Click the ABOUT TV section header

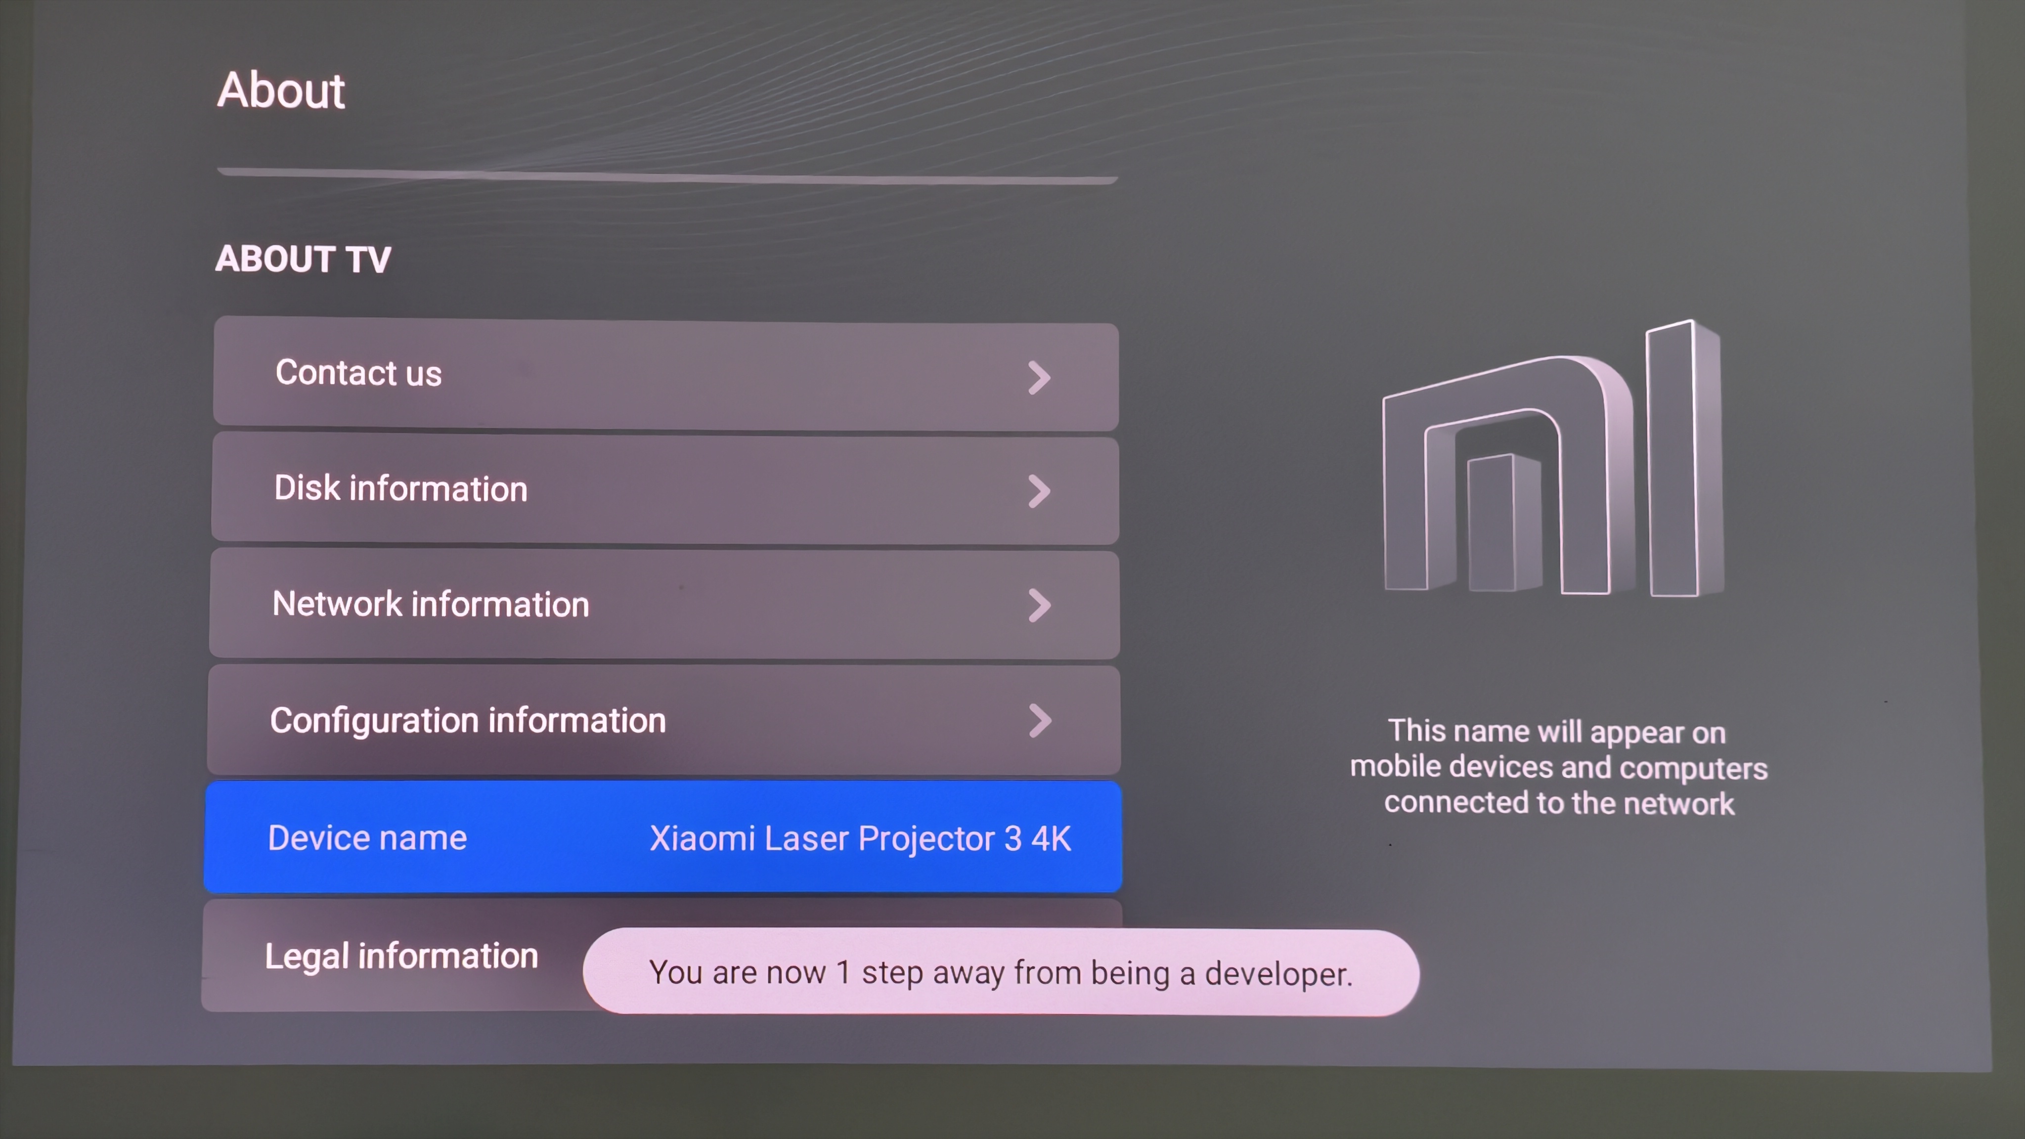click(x=303, y=260)
